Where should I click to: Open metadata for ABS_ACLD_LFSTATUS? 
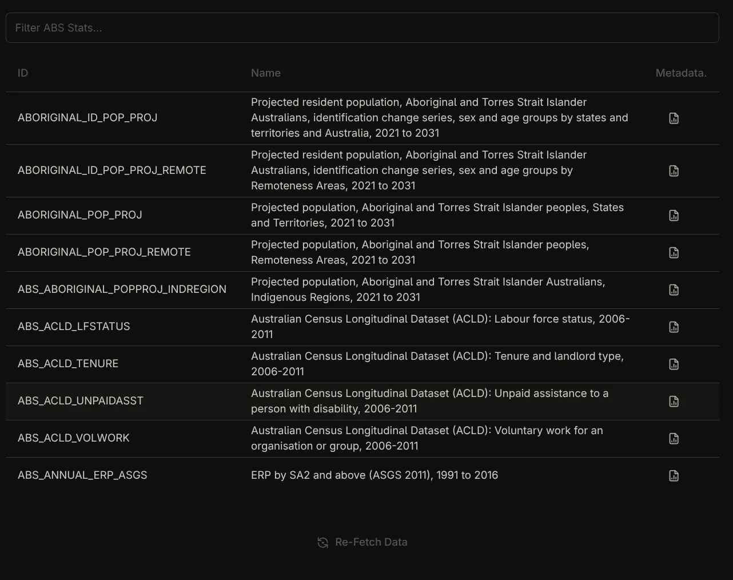point(674,327)
